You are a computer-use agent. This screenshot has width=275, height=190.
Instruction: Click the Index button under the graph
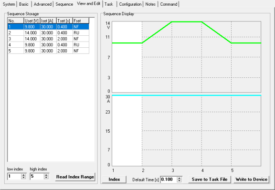(x=114, y=179)
